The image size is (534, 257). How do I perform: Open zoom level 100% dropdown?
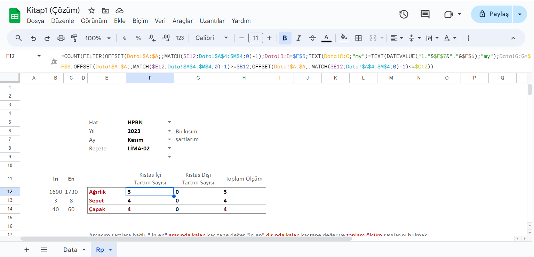98,38
